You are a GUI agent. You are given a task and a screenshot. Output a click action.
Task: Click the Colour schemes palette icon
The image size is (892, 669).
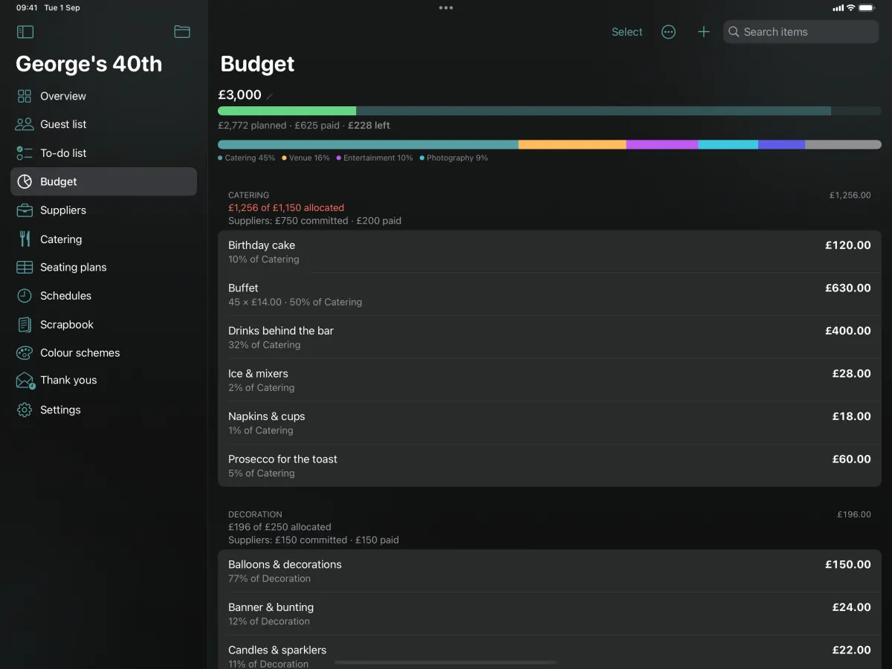coord(25,353)
